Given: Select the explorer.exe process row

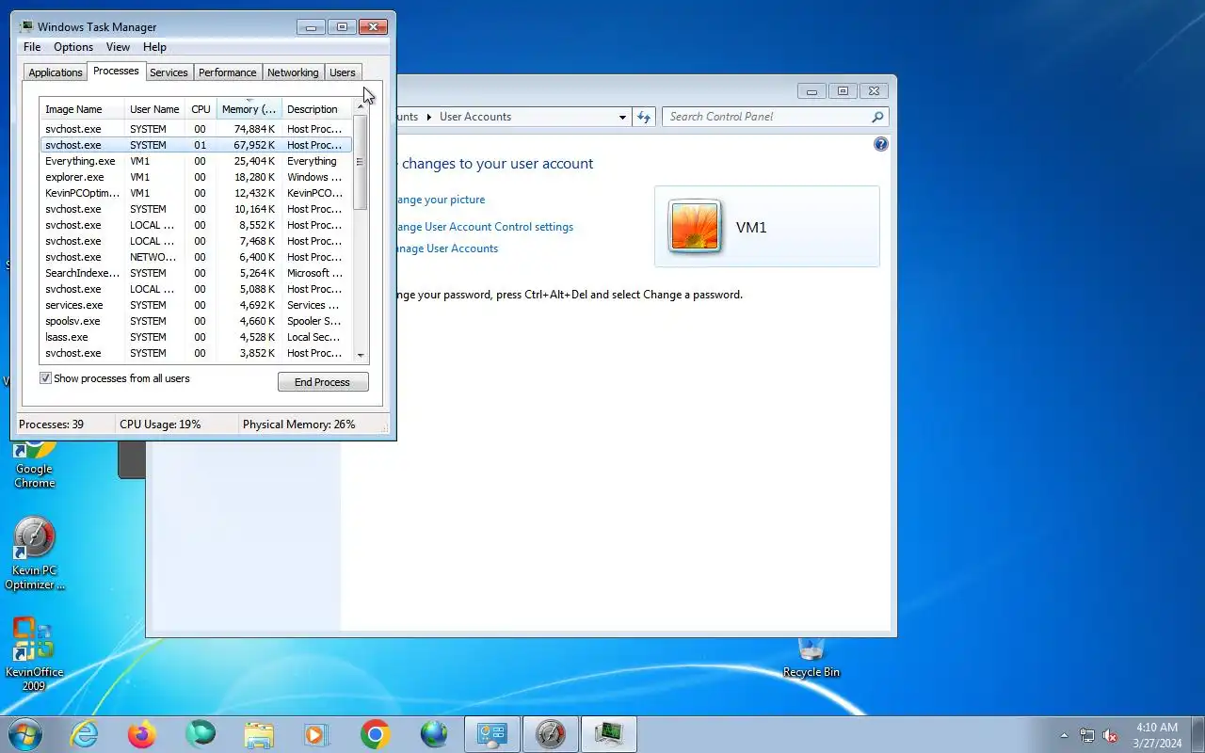Looking at the screenshot, I should 196,177.
